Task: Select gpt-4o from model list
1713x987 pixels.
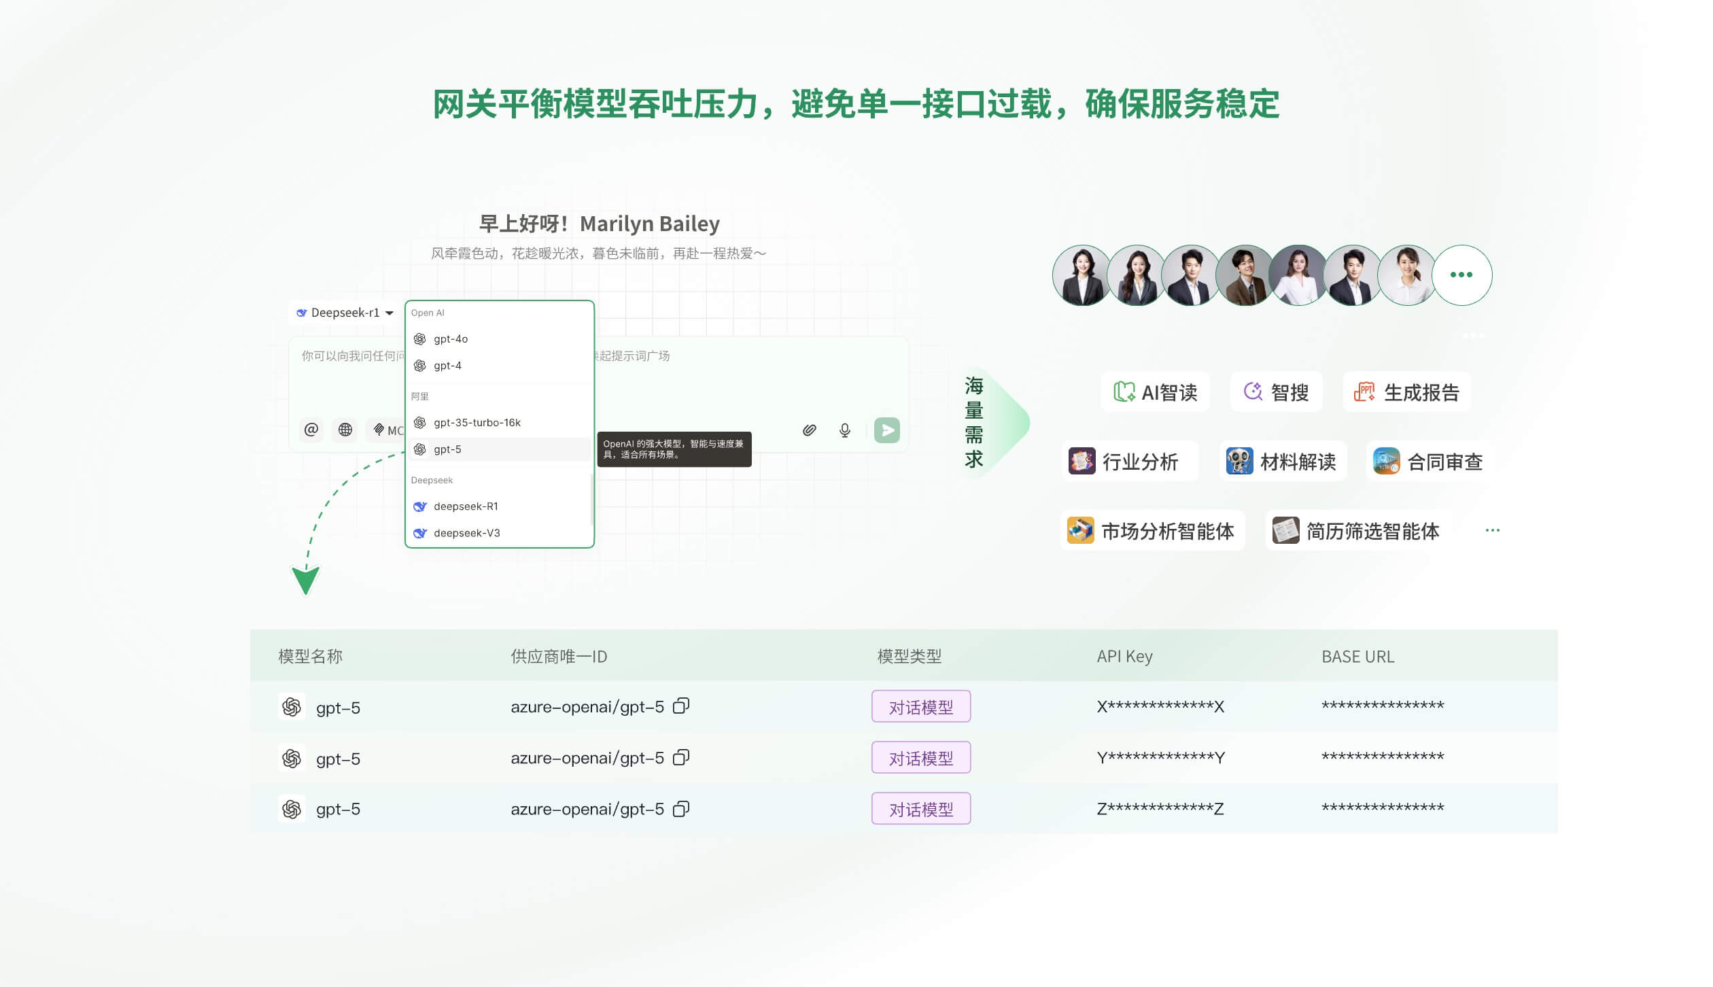Action: tap(451, 339)
